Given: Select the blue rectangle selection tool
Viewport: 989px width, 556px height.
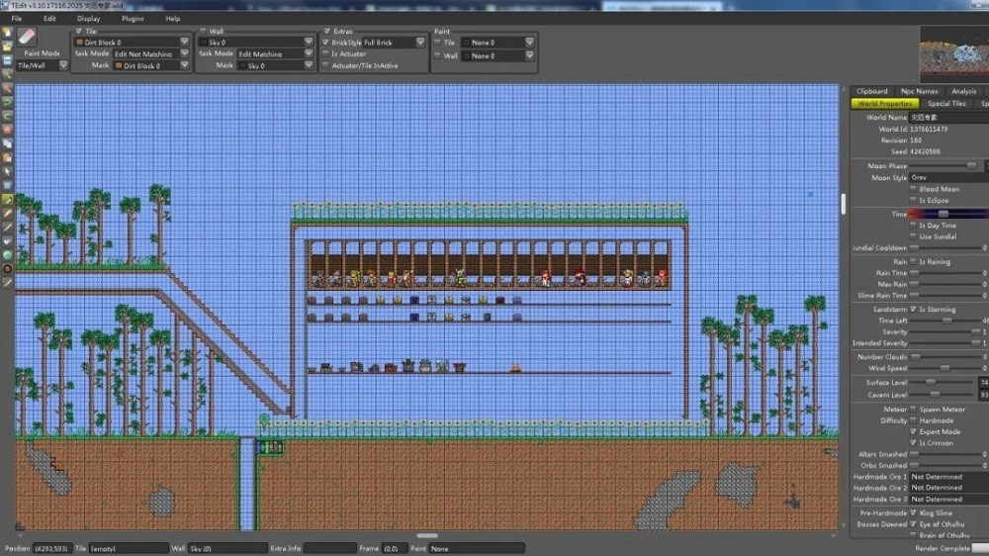Looking at the screenshot, I should pos(8,185).
